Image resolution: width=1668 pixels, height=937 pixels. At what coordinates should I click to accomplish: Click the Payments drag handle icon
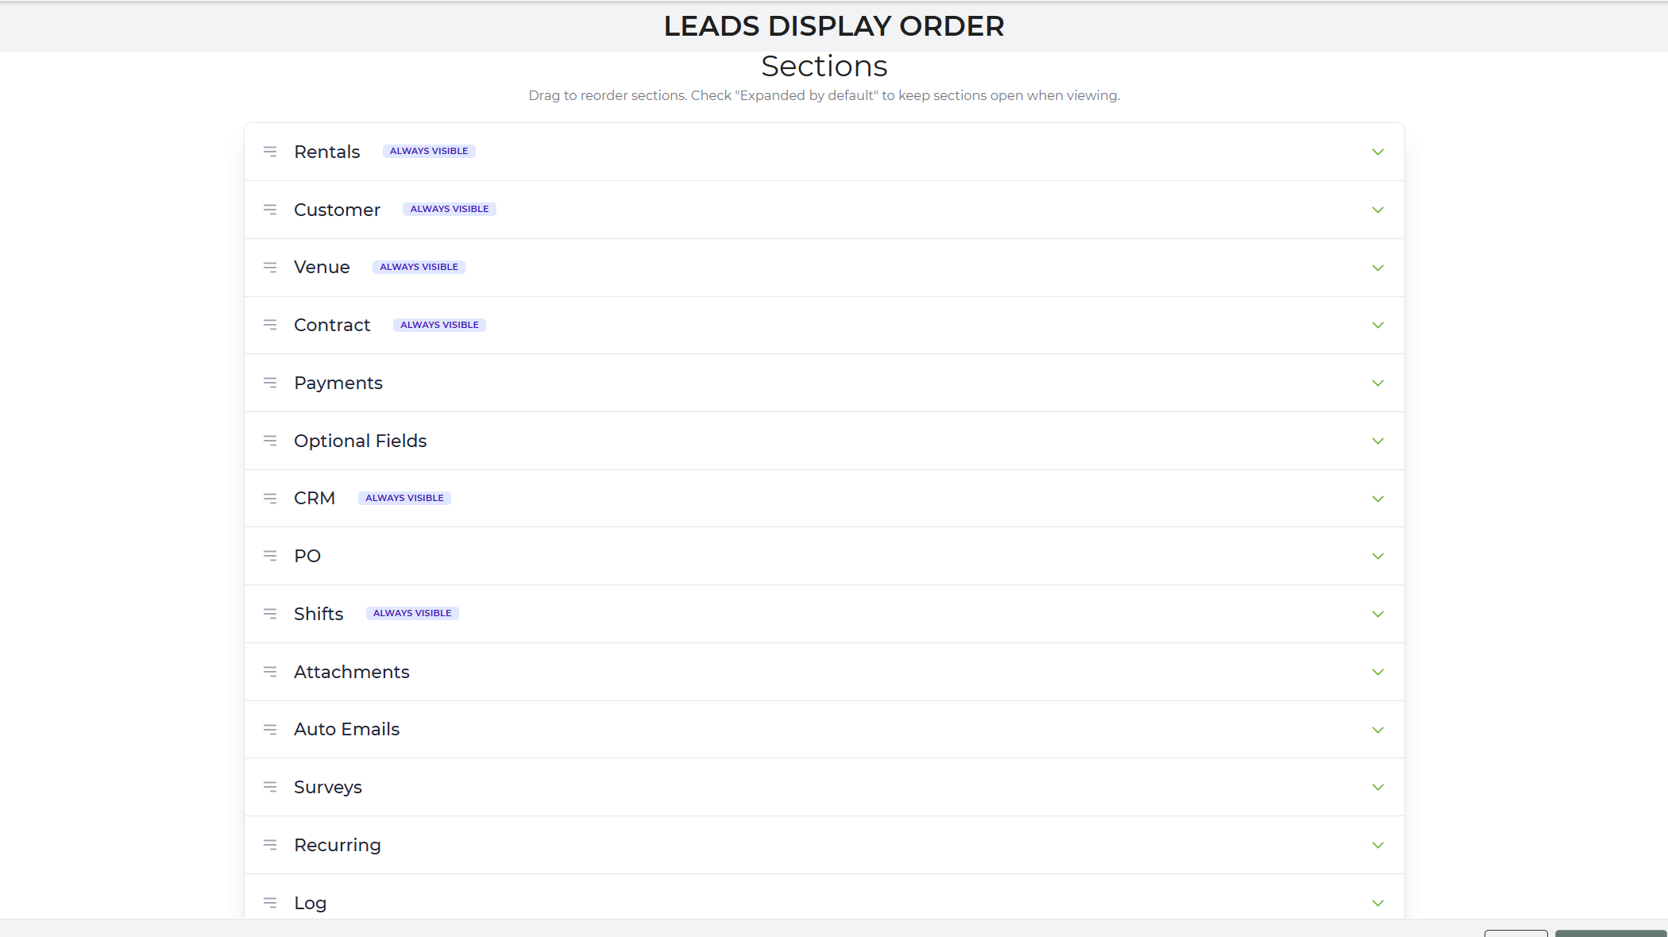coord(270,383)
